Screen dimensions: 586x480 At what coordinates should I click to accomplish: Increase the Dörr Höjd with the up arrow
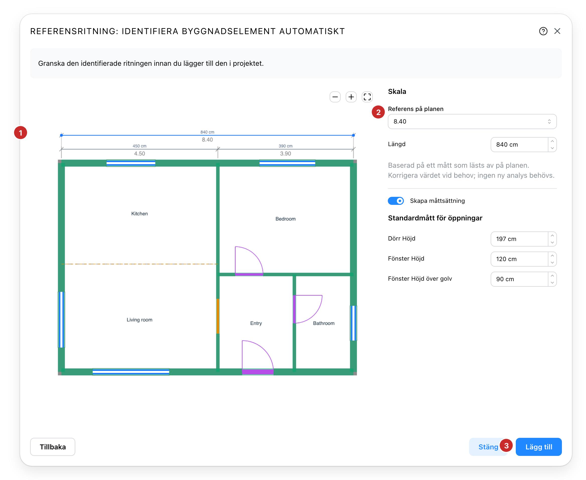pos(552,235)
